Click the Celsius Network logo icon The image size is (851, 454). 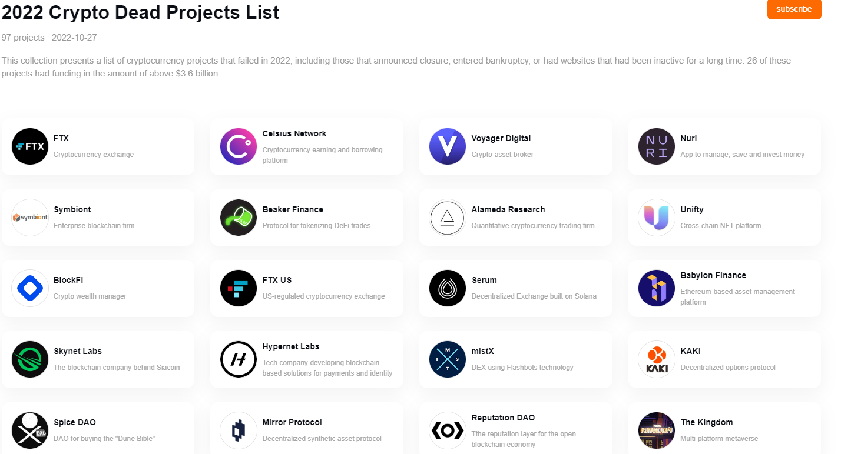click(x=239, y=146)
